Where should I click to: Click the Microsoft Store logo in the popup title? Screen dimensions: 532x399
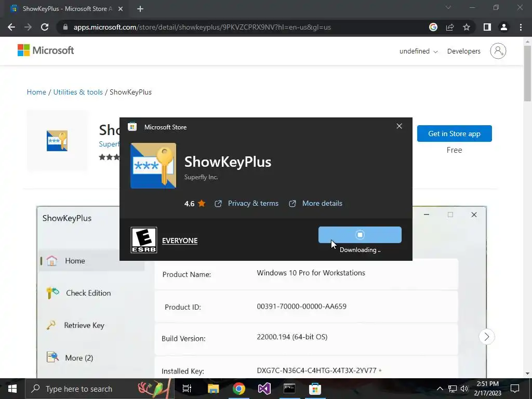coord(132,127)
